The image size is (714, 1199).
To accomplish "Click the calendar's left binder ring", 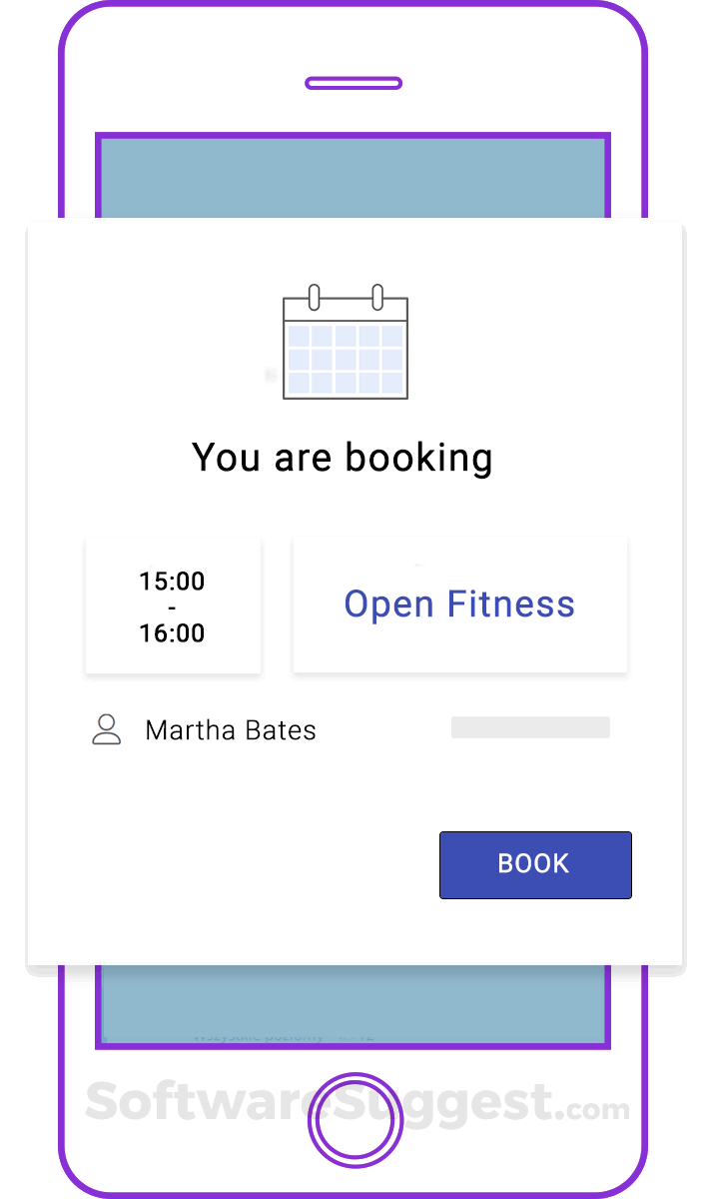I will pos(314,297).
